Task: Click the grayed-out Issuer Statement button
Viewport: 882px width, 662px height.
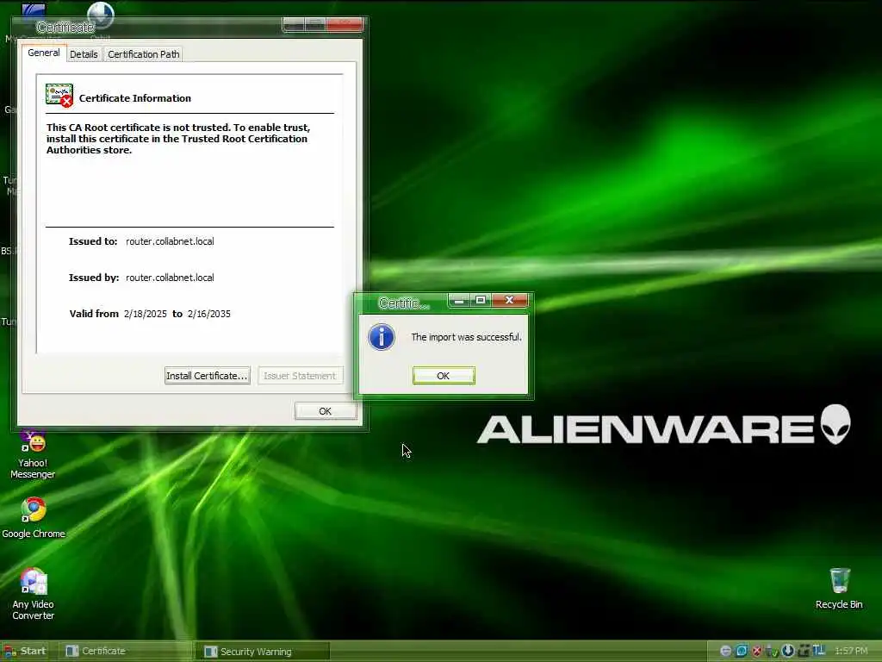Action: (300, 376)
